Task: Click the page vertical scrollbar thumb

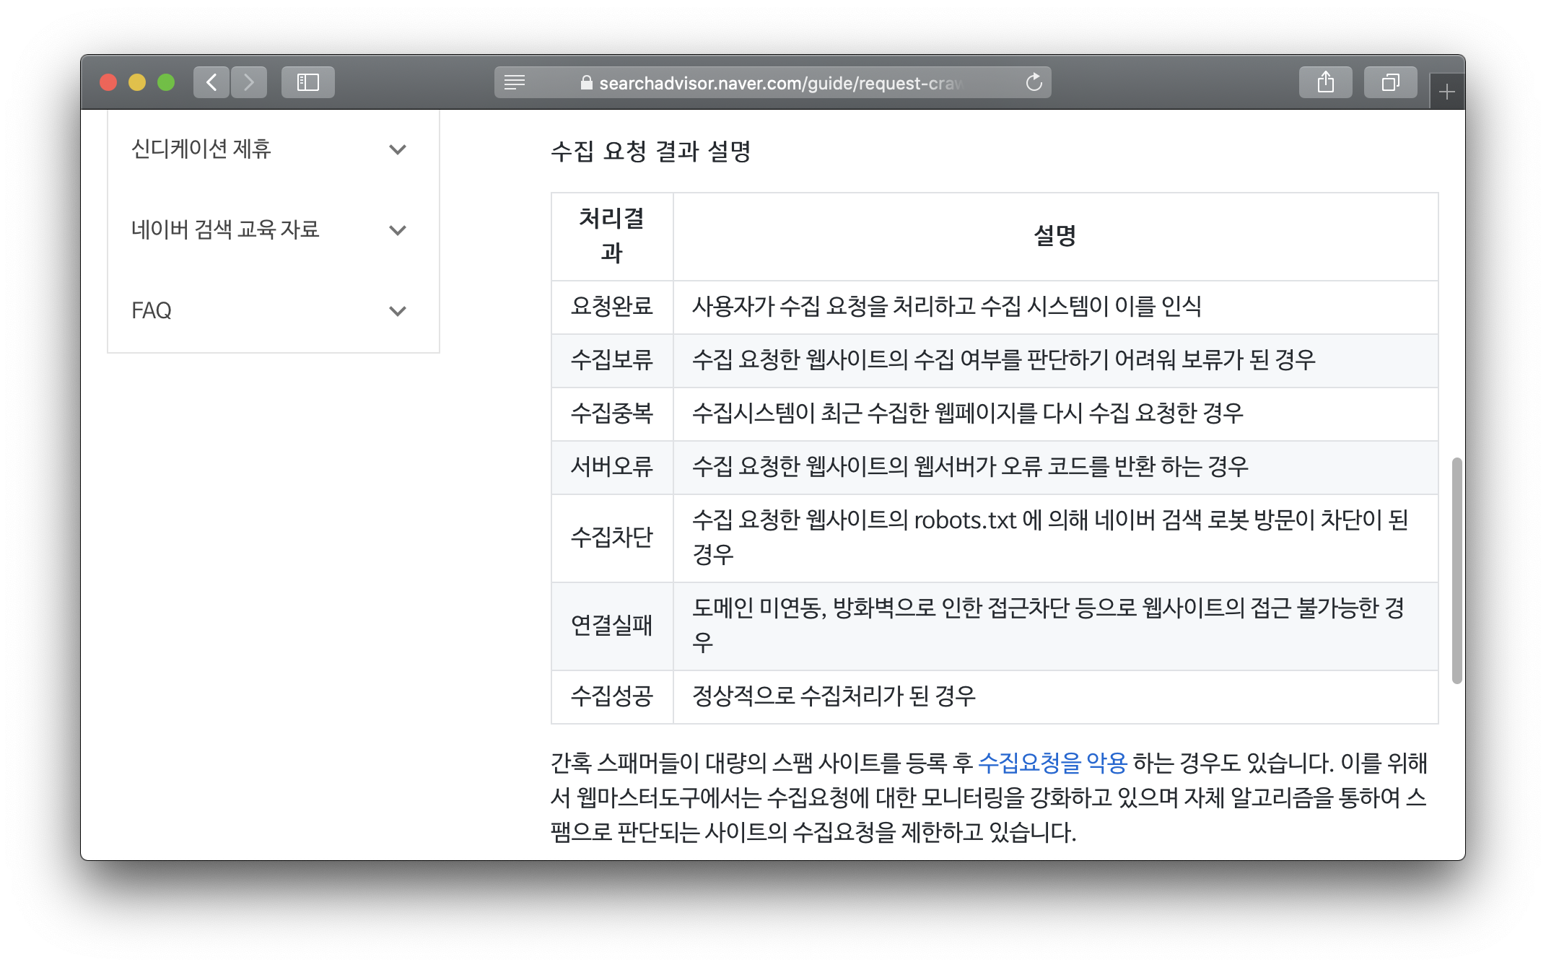Action: pyautogui.click(x=1457, y=570)
